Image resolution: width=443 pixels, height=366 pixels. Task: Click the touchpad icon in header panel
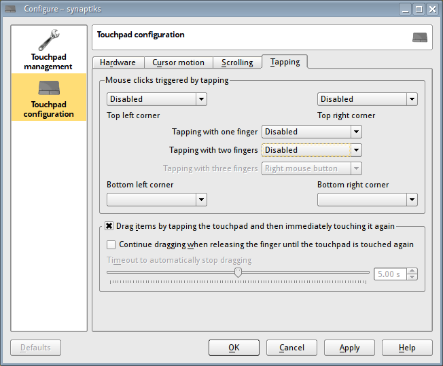pyautogui.click(x=420, y=37)
